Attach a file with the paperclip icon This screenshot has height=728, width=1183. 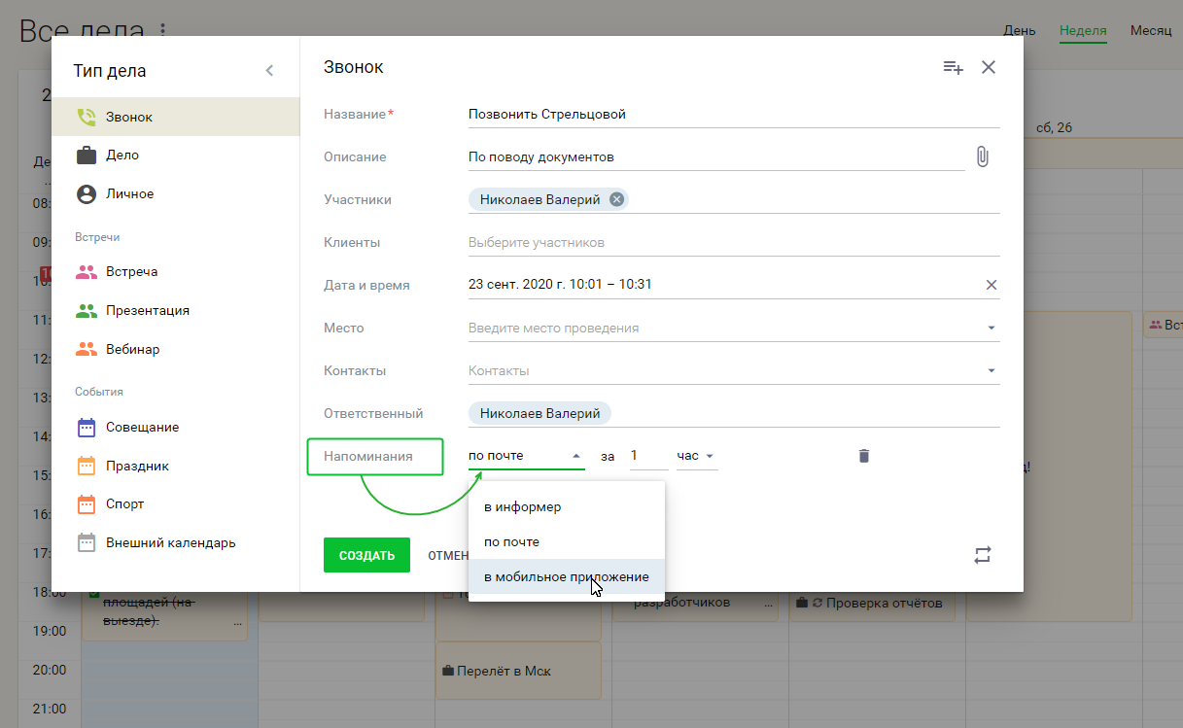(983, 156)
